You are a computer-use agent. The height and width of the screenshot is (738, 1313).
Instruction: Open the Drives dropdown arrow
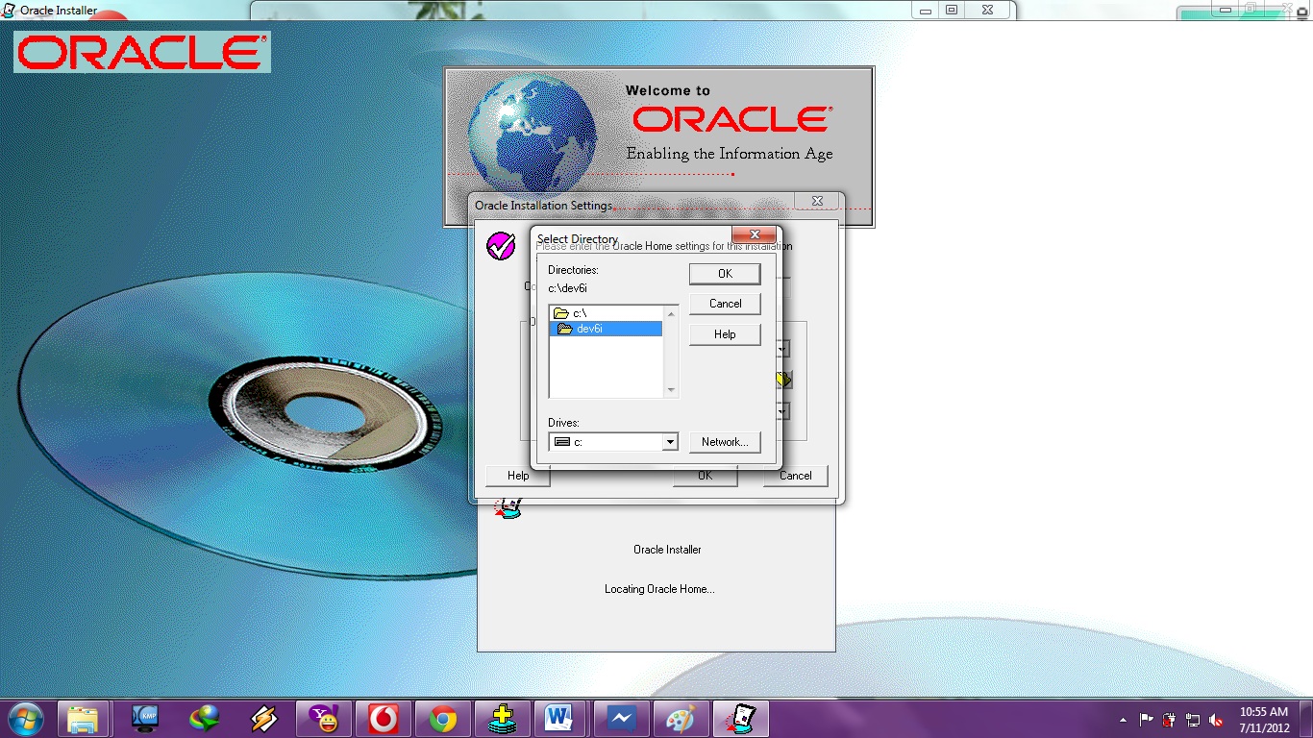pos(670,442)
